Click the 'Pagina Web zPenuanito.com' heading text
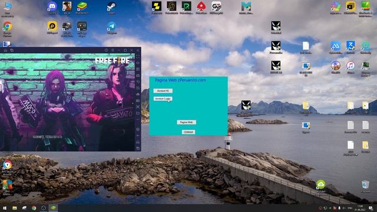Viewport: 377px width, 212px height. tap(180, 80)
